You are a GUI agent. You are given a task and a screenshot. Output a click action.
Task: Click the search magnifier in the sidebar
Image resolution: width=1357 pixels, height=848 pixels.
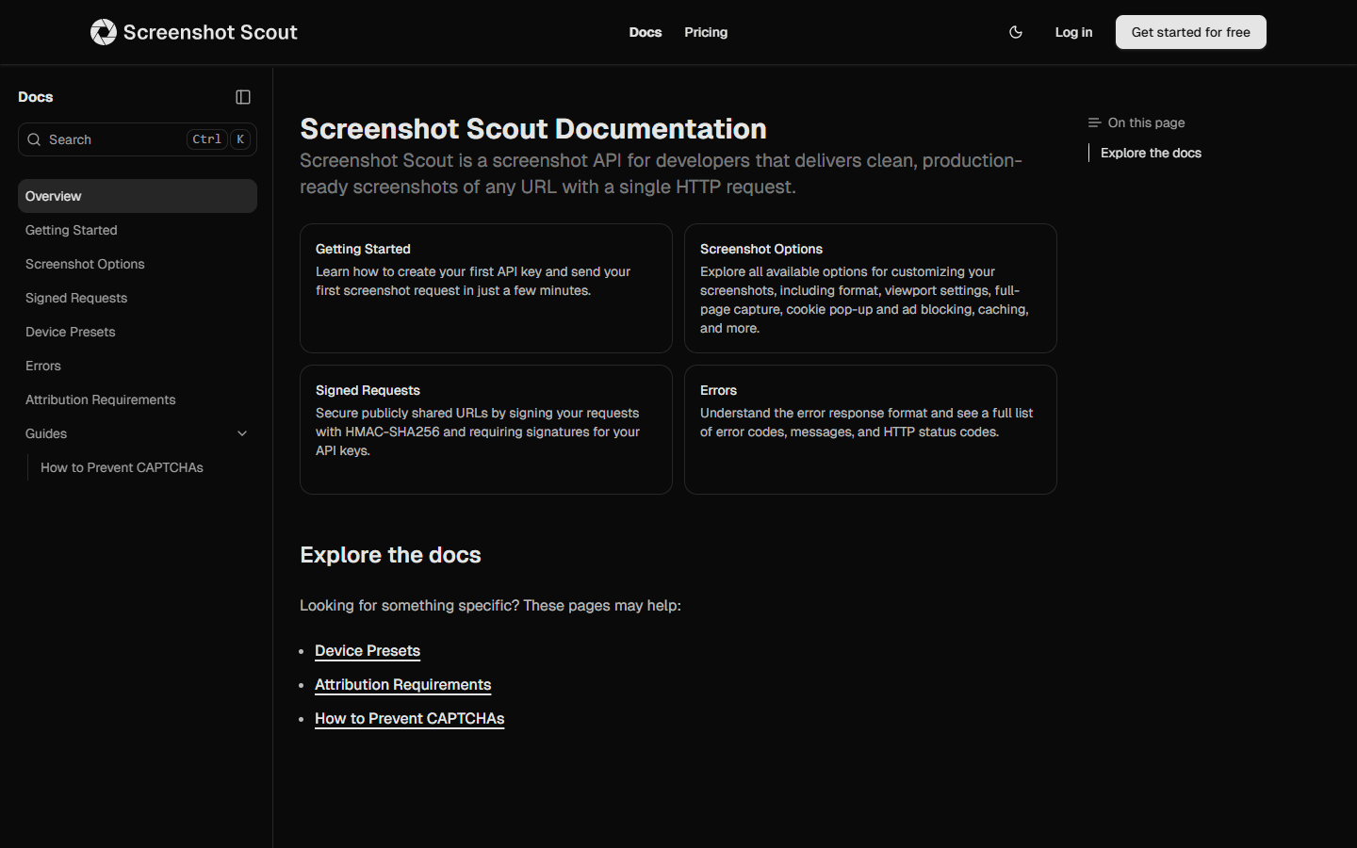coord(34,139)
